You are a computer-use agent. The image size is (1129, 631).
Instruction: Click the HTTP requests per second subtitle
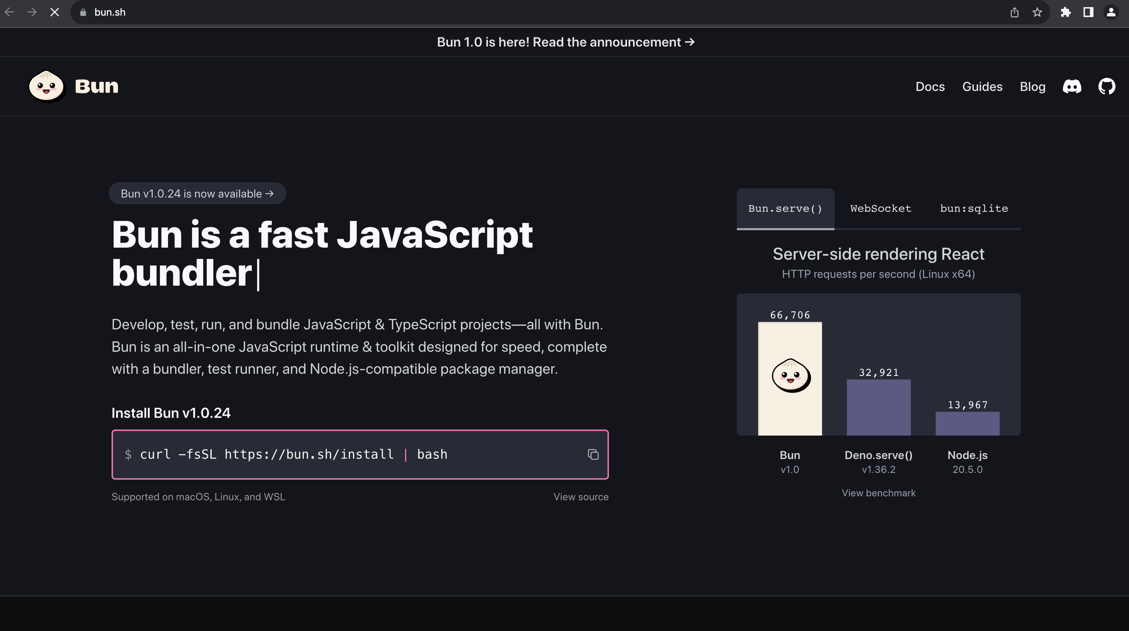[x=878, y=274]
